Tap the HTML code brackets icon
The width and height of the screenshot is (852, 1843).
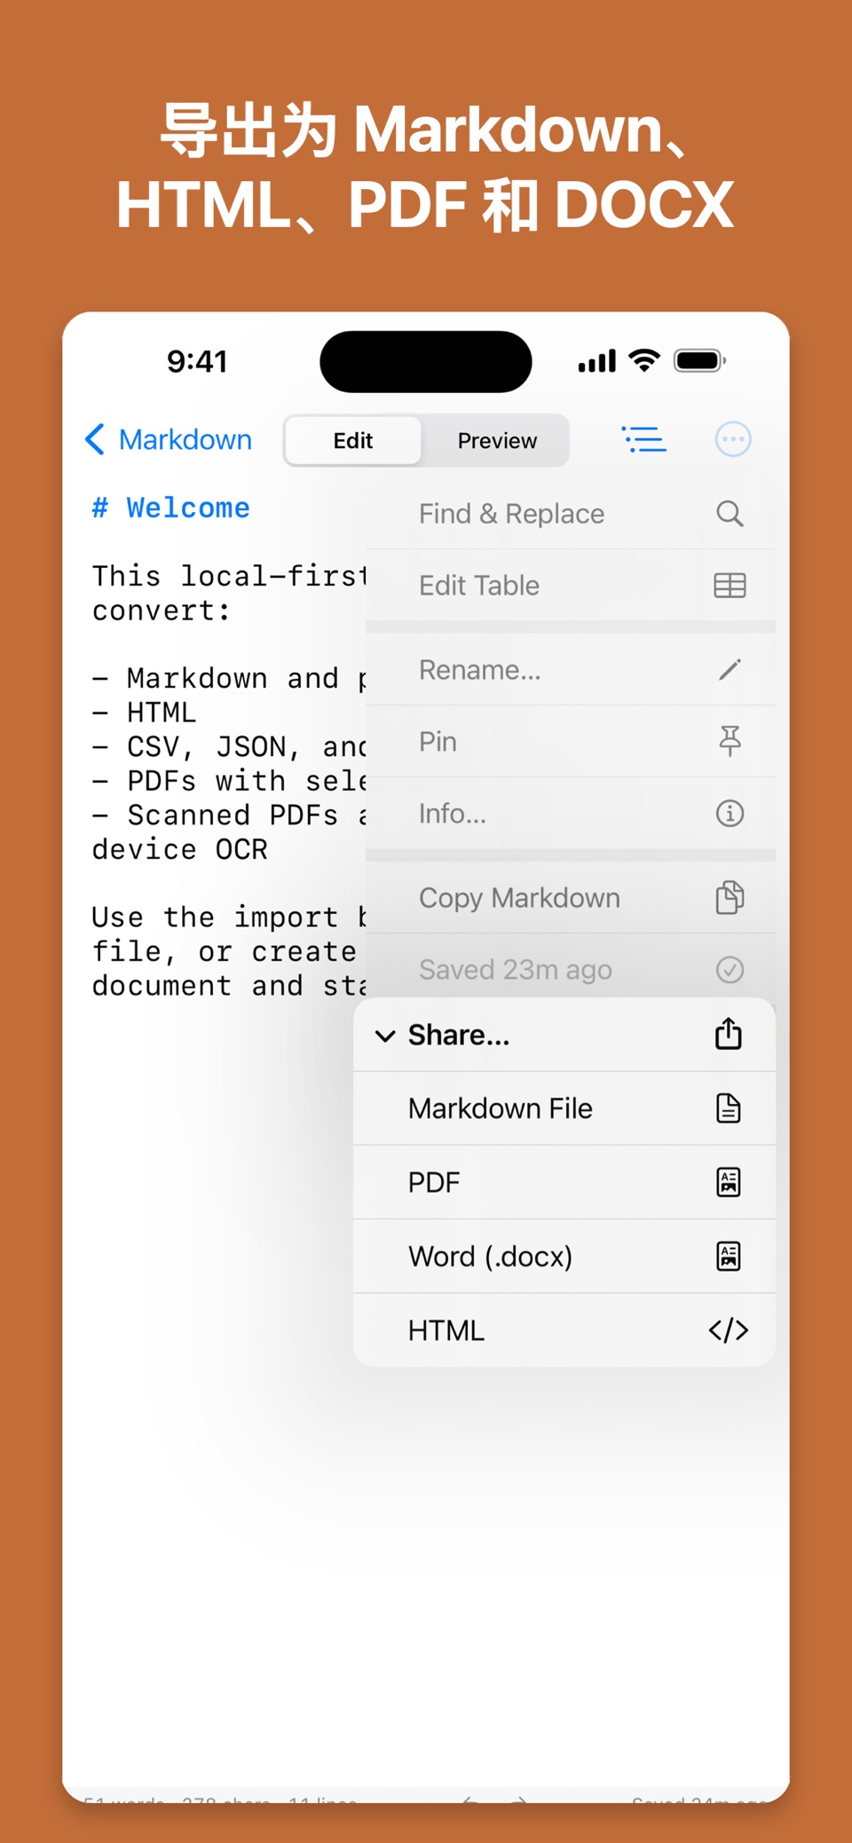(x=729, y=1330)
